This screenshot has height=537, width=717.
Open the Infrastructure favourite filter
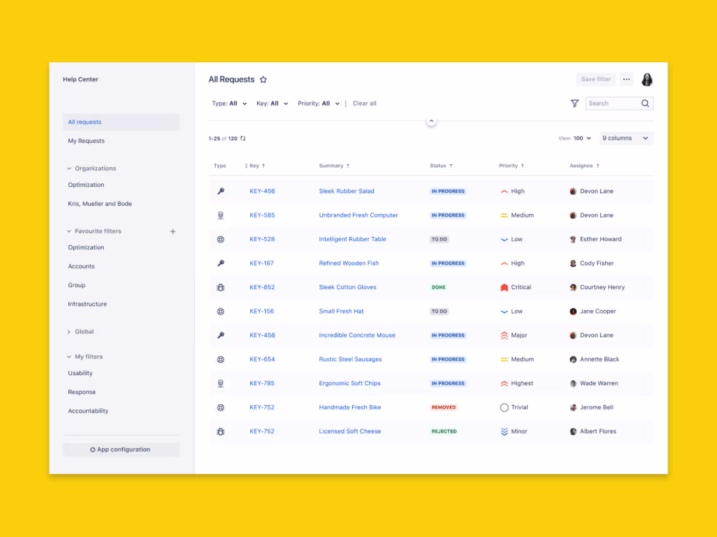coord(87,304)
